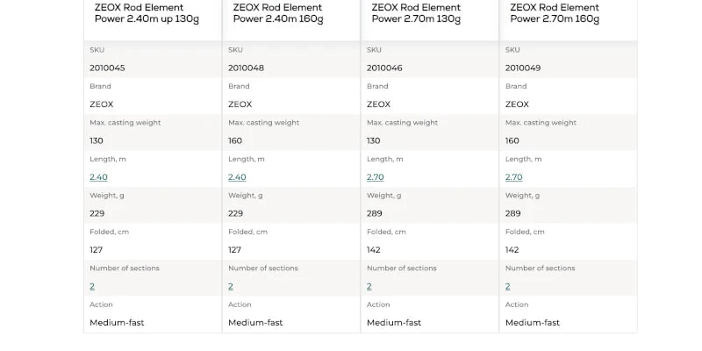Viewport: 702px width, 351px height.
Task: Click the 2.40 length link under SKU 2010045
Action: coord(98,177)
